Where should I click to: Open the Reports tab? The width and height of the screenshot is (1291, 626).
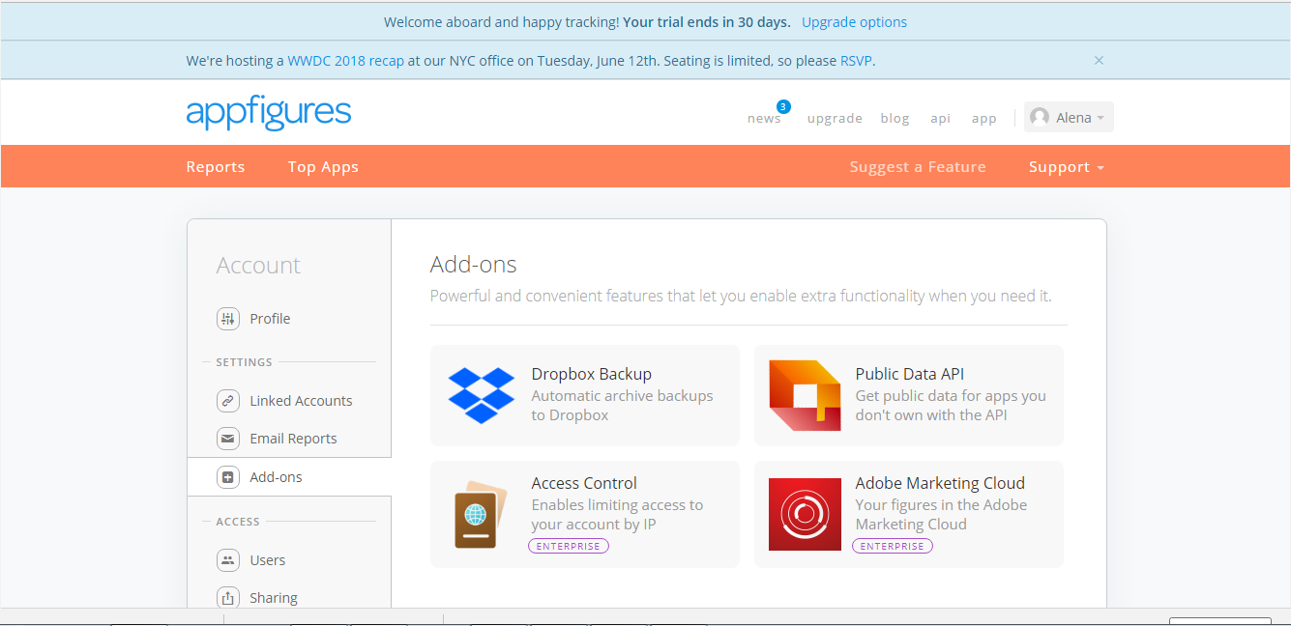[x=216, y=167]
